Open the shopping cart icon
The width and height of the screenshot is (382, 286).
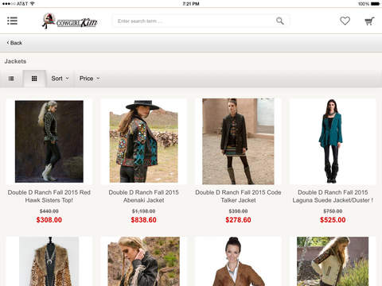coord(369,21)
